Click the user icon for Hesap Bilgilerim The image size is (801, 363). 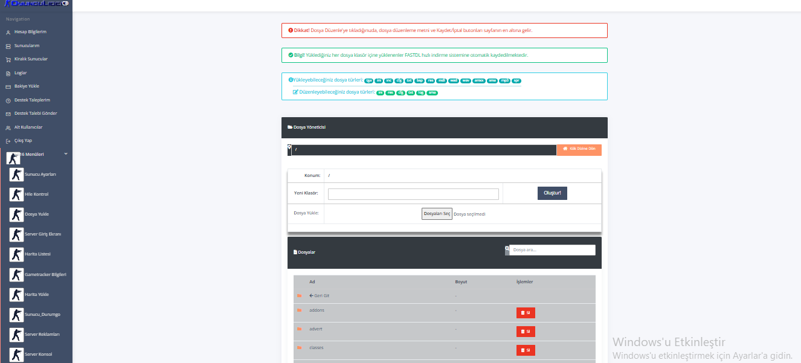8,32
